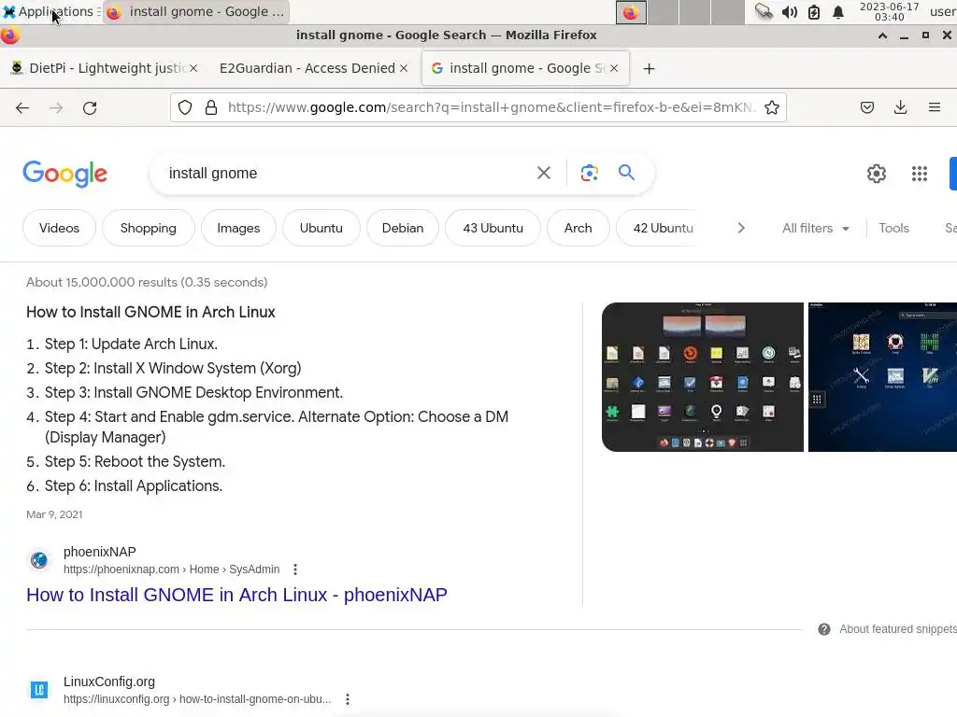This screenshot has width=957, height=717.
Task: Select Firefox window in taskbar
Action: click(196, 11)
